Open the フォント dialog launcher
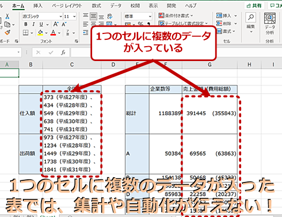282x217 pixels. 77,41
